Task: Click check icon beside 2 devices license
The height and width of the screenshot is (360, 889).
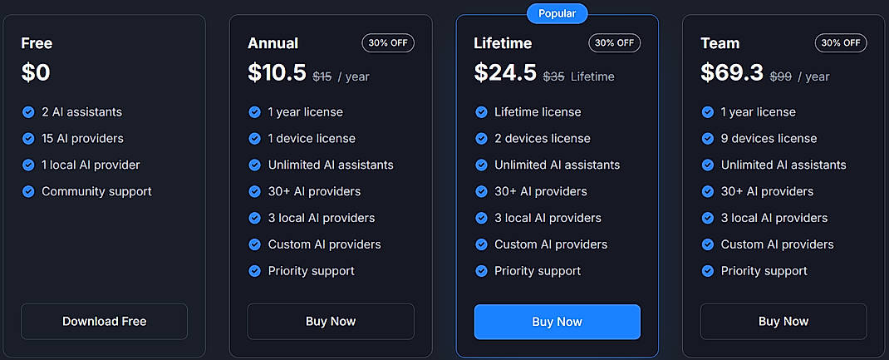Action: coord(481,138)
